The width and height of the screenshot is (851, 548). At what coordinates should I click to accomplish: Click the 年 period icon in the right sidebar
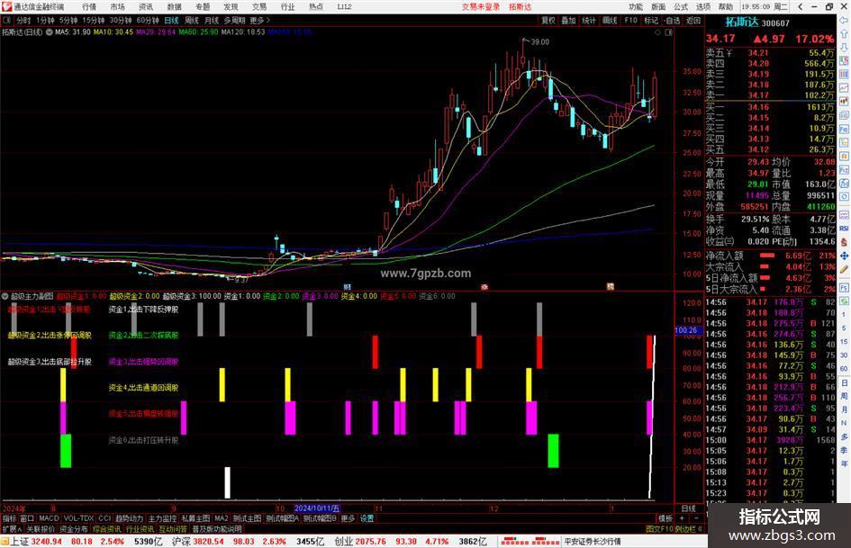pyautogui.click(x=844, y=464)
